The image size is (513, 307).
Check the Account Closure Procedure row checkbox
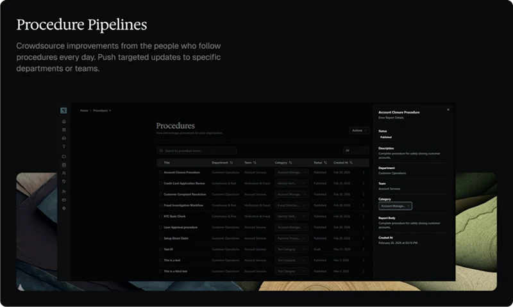pyautogui.click(x=160, y=172)
